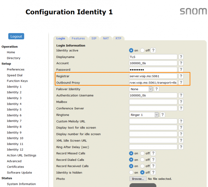Screen dimensions: 208x187
Task: Open help icon for Custom Melody URL
Action: 181,121
